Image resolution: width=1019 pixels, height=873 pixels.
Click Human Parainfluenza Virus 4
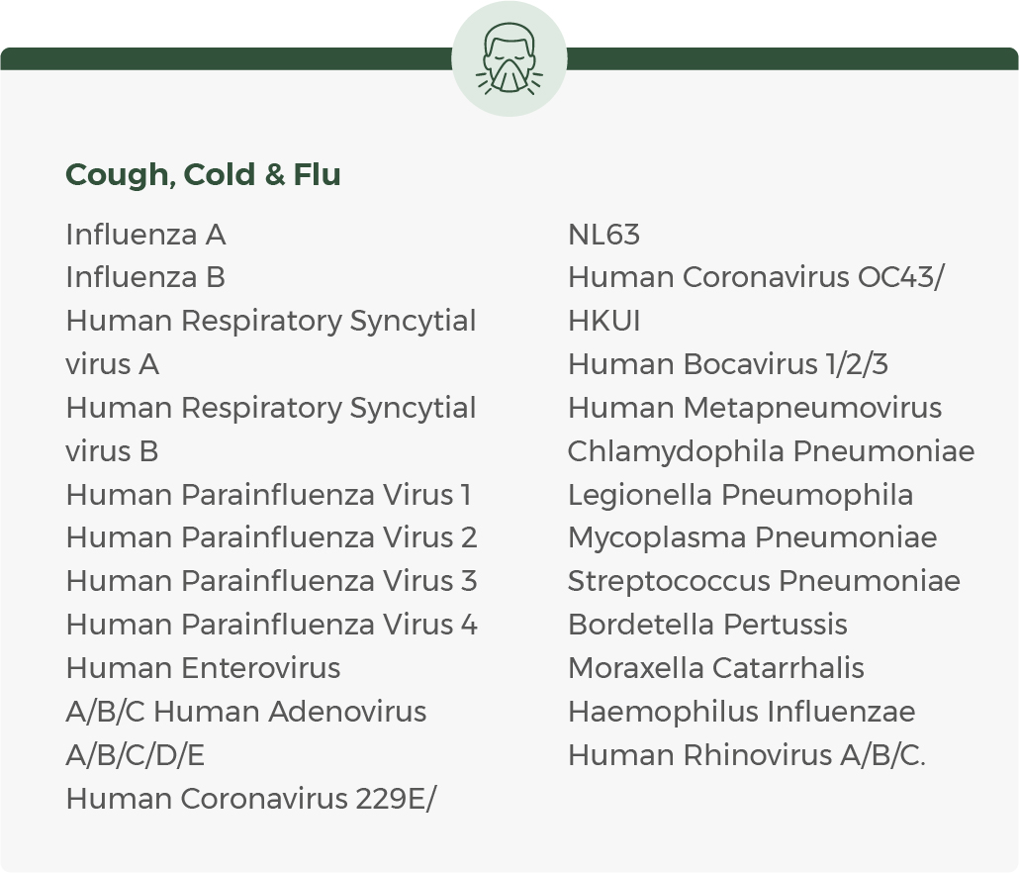pos(271,626)
